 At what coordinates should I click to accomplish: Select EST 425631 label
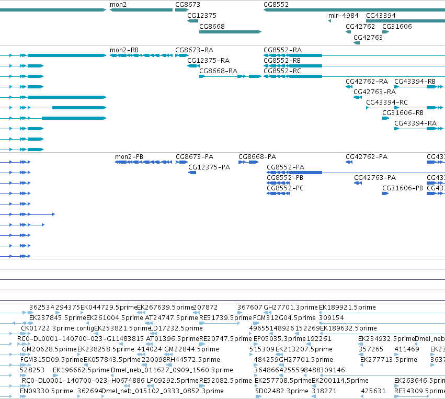(x=373, y=391)
